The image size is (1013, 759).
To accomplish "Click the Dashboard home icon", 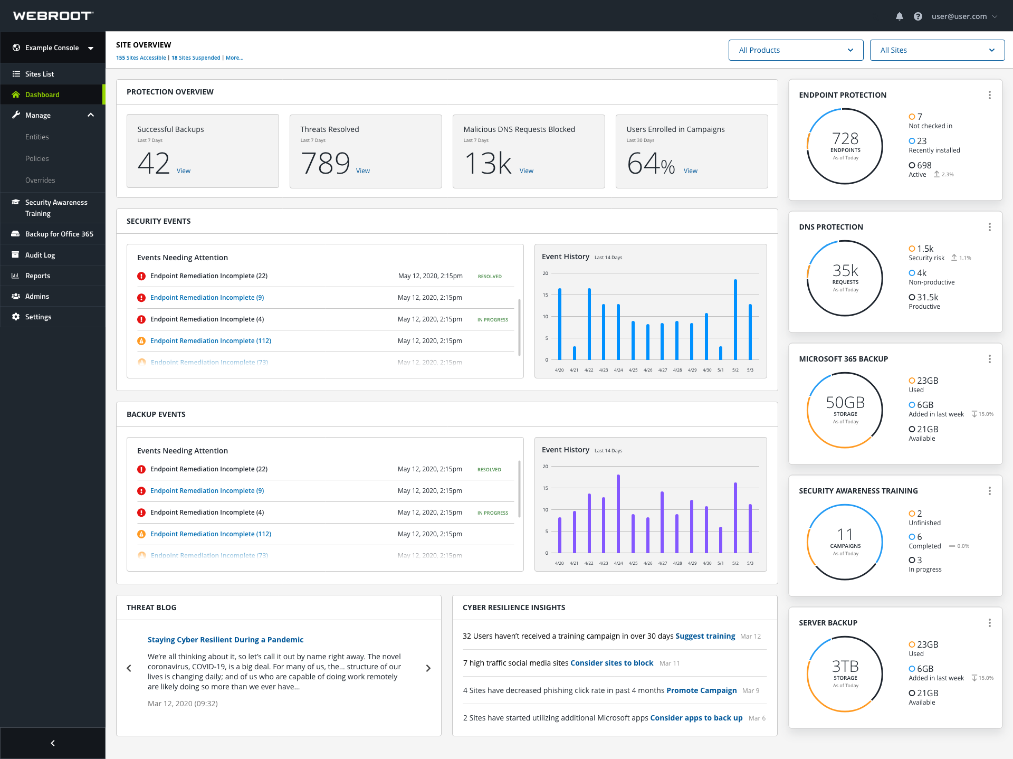I will point(16,94).
